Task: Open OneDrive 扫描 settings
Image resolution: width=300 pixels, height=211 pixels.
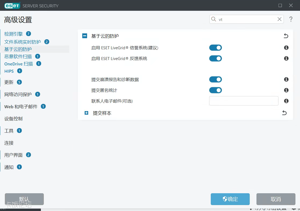Action: pos(19,64)
